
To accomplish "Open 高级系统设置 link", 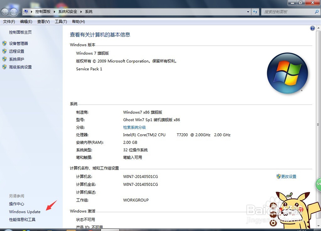I will click(x=20, y=67).
